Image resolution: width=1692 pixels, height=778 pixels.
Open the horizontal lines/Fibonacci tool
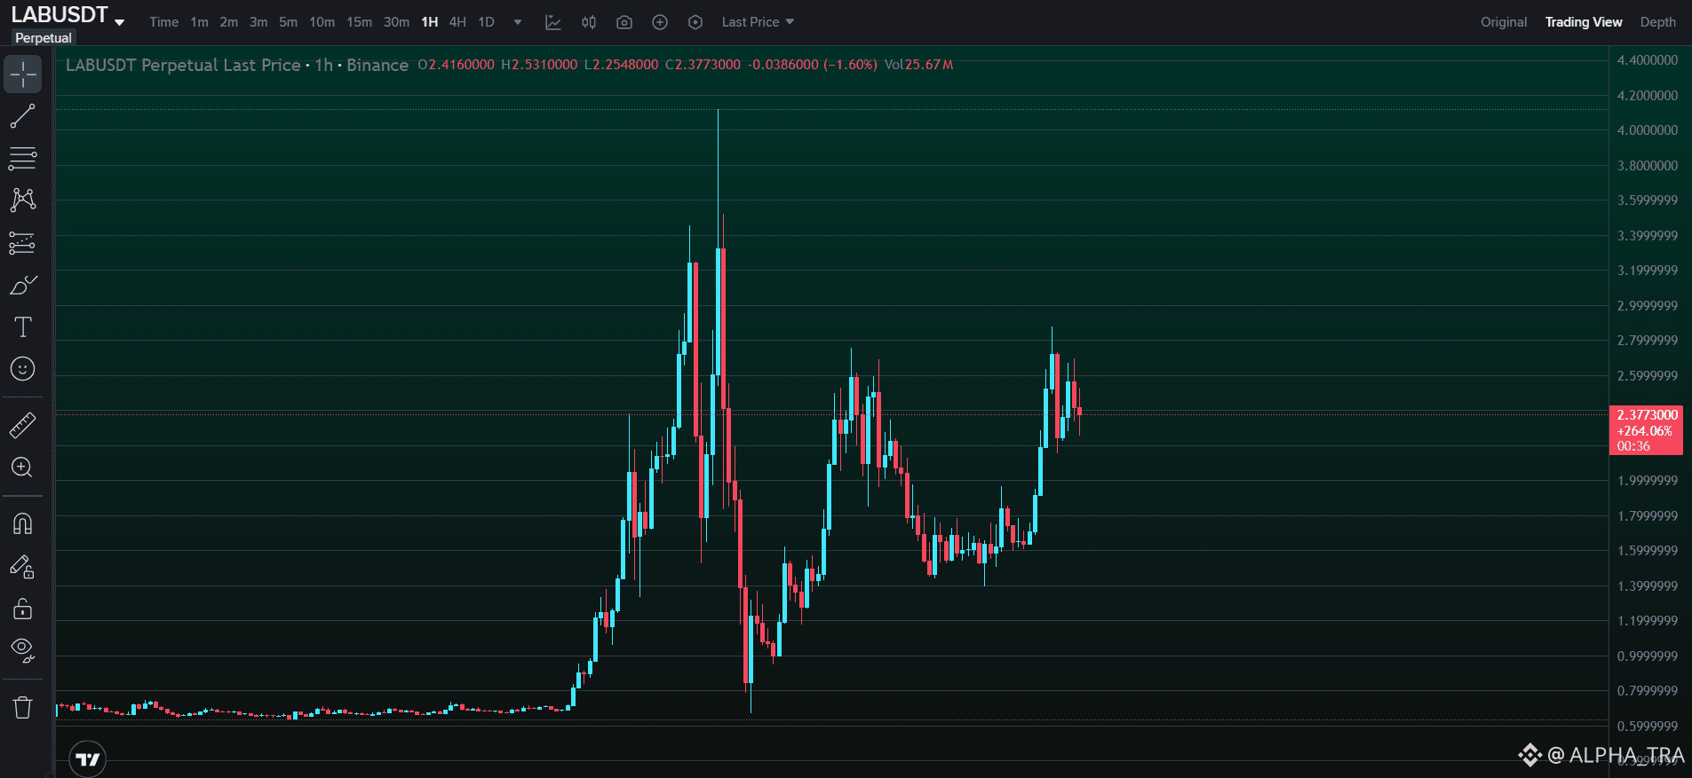23,158
